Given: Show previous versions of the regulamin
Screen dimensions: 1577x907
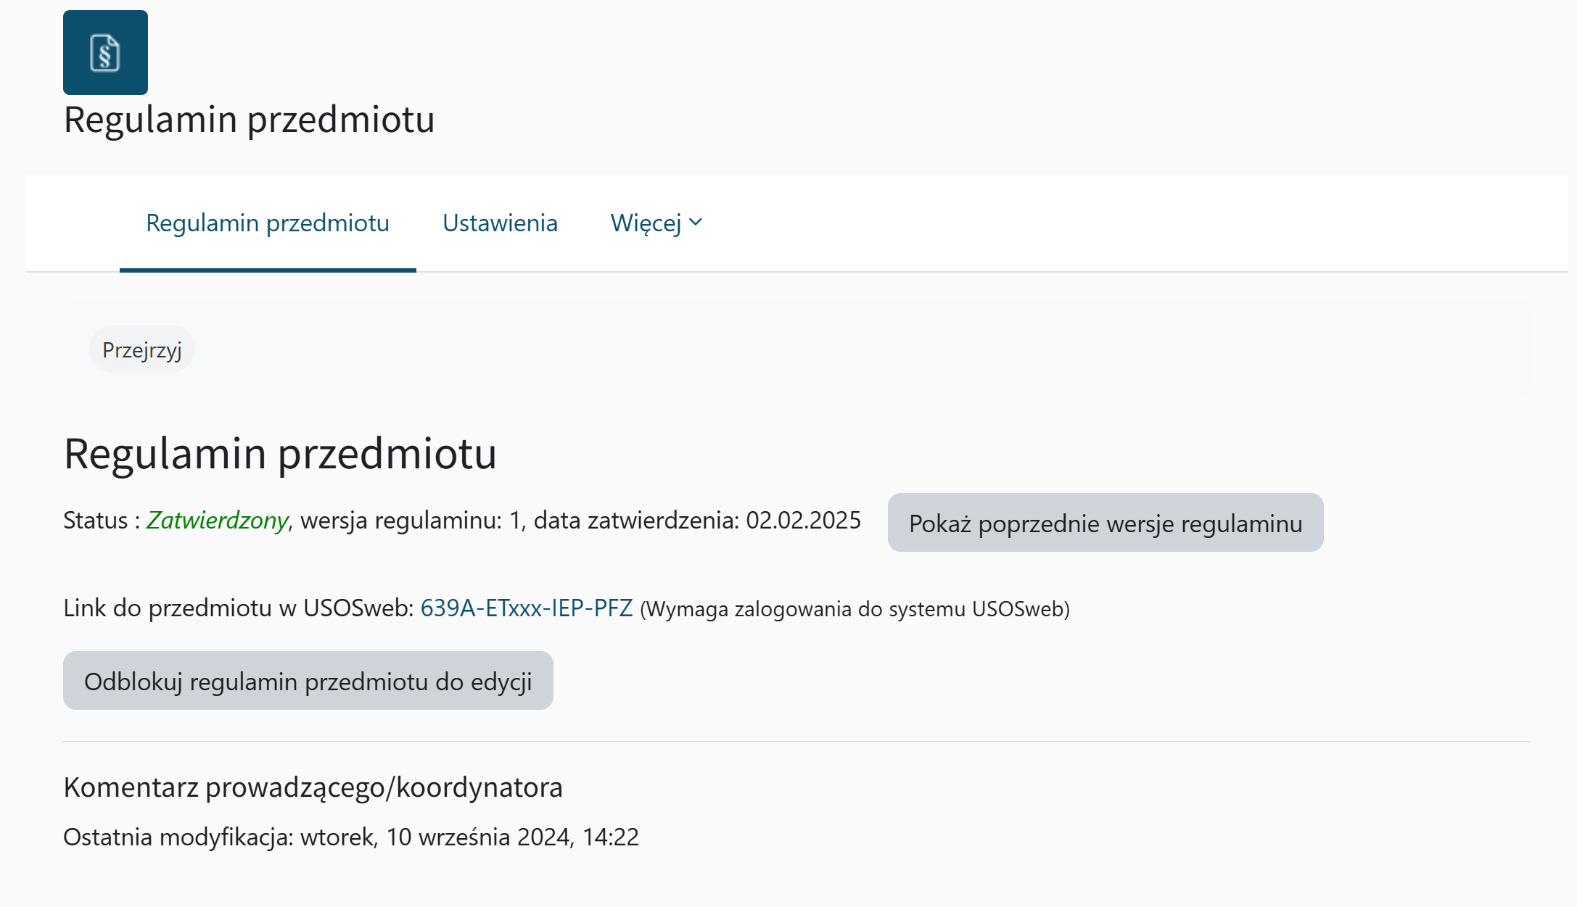Looking at the screenshot, I should [x=1105, y=523].
